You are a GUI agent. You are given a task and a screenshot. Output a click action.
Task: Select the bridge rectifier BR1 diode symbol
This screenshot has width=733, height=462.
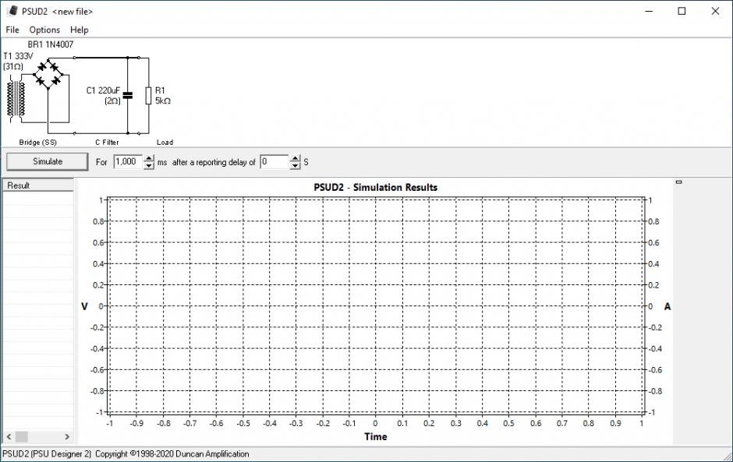click(48, 75)
